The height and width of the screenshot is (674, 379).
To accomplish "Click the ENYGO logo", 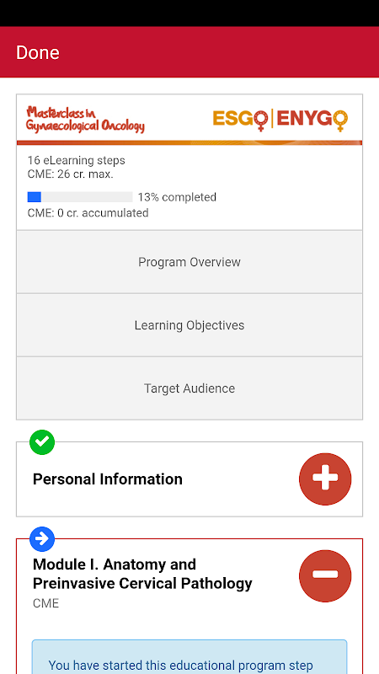I will (312, 119).
